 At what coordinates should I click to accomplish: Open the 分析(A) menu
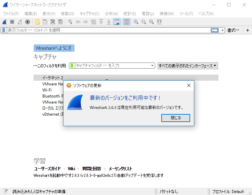111,14
